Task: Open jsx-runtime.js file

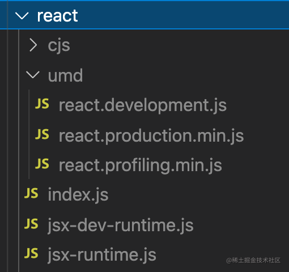Action: [102, 255]
